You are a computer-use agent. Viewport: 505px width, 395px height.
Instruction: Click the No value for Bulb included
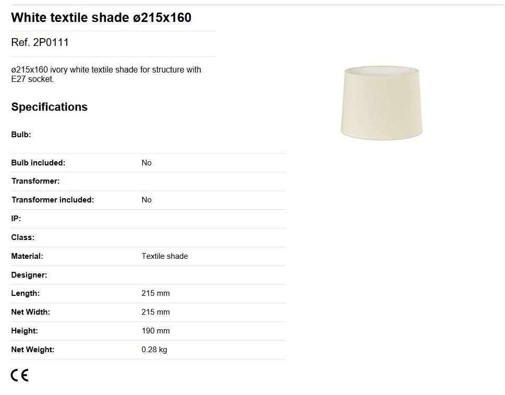click(x=147, y=163)
